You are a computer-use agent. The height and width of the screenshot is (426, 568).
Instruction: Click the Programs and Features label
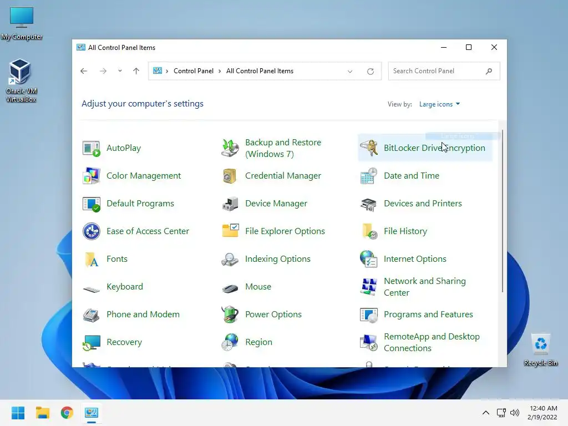click(x=428, y=315)
